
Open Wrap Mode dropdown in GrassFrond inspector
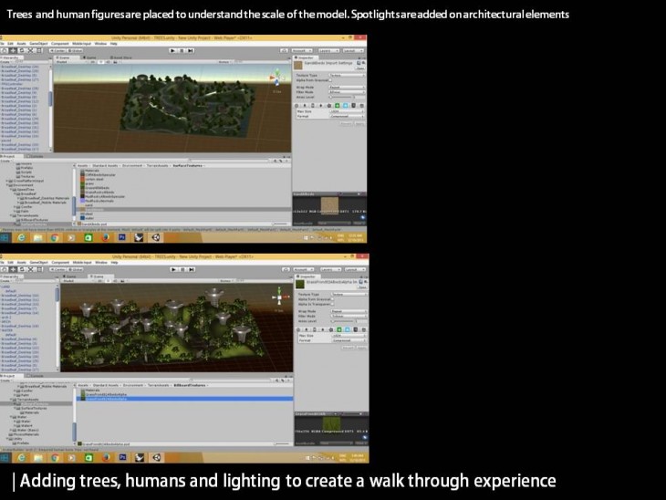coord(347,311)
